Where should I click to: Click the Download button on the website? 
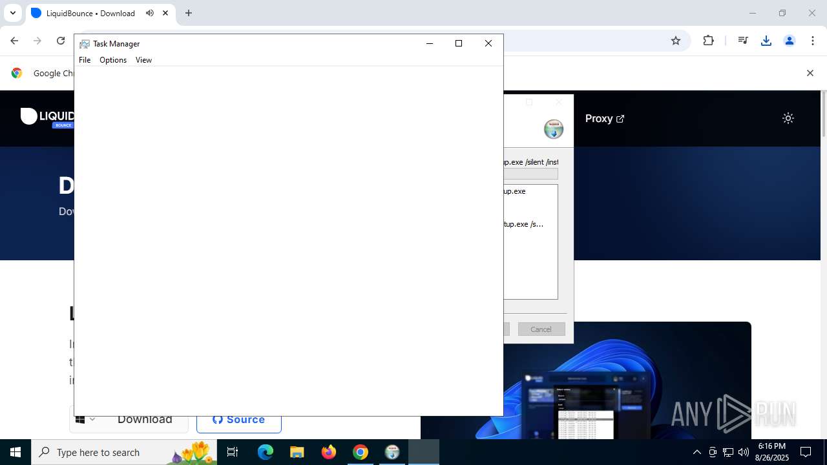tap(145, 420)
